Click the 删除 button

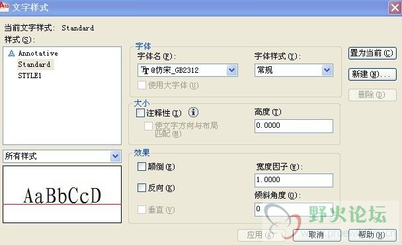point(372,95)
